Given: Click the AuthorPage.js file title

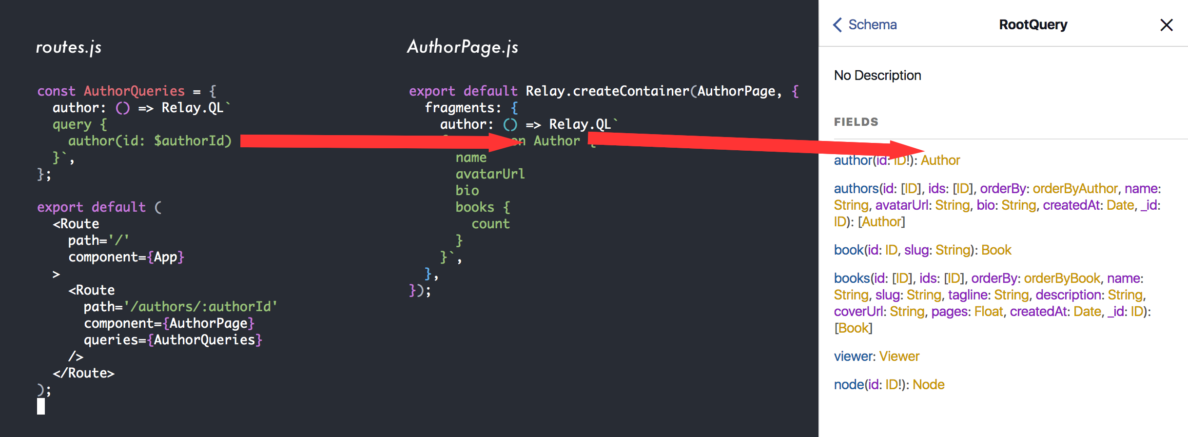Looking at the screenshot, I should coord(463,47).
